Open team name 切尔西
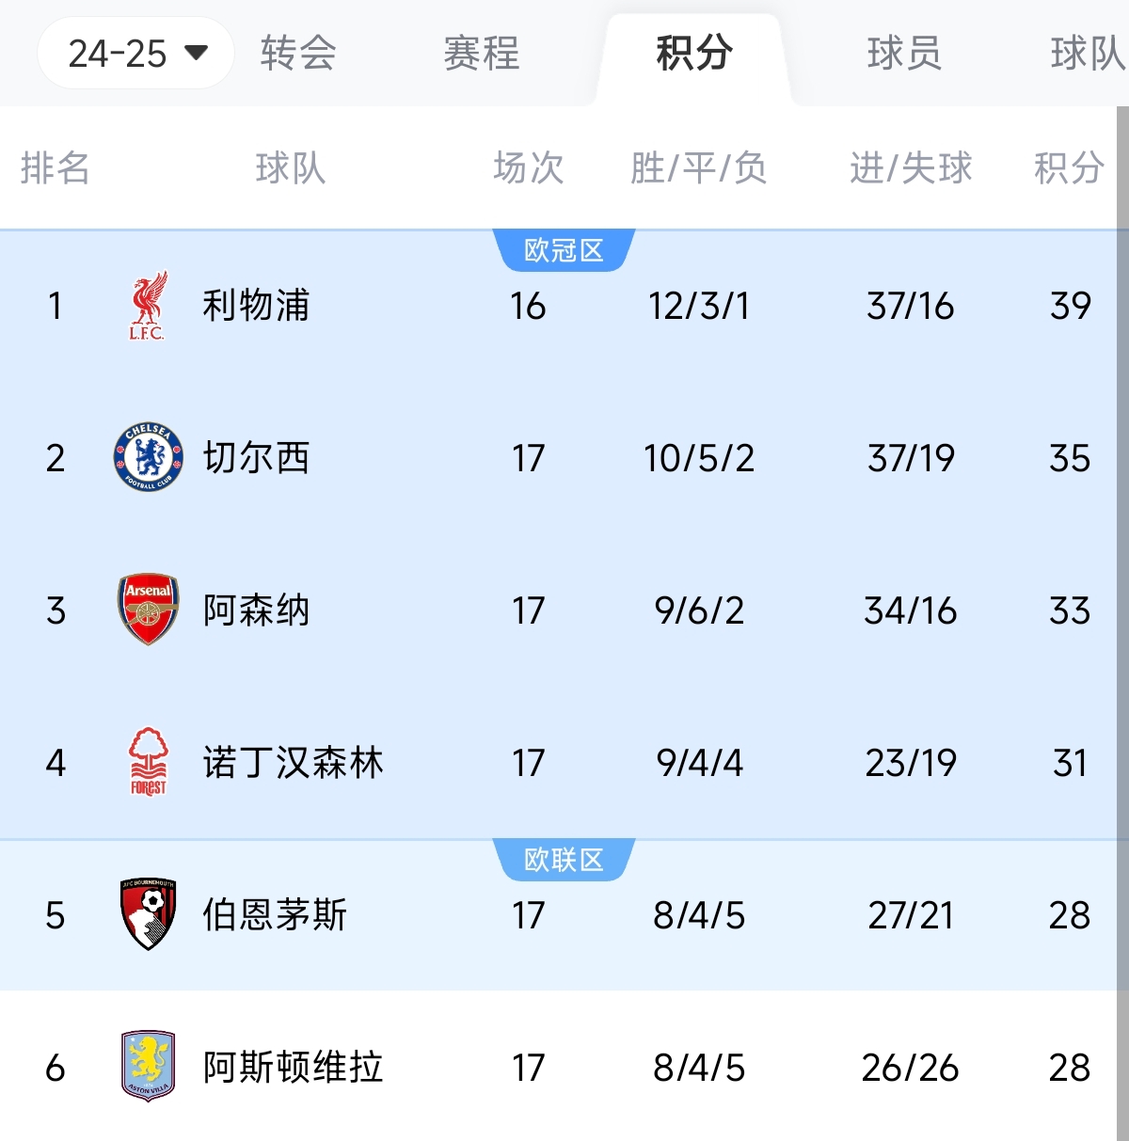The height and width of the screenshot is (1141, 1129). 256,458
